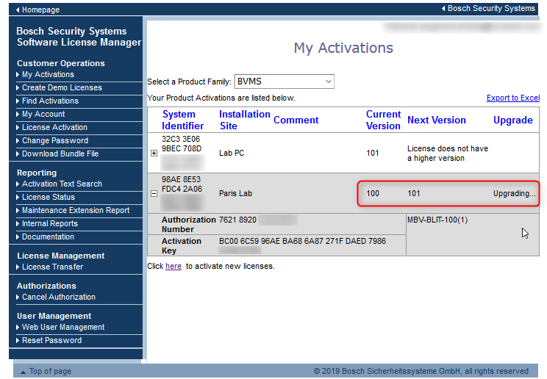Select Create Demo Licenses menu item

point(62,87)
